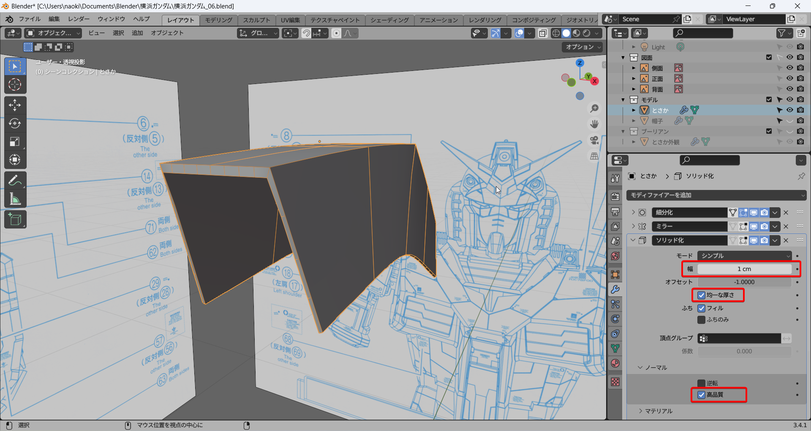
Task: Activate the Annotate pencil tool
Action: point(15,181)
